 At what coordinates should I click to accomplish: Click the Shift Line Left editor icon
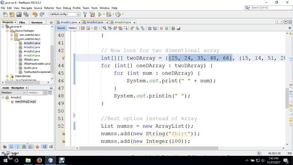(150, 28)
